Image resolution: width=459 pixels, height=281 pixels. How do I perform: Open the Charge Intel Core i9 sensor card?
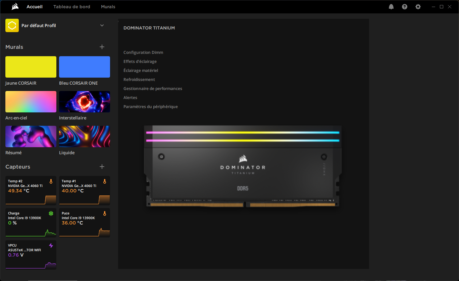pos(31,222)
